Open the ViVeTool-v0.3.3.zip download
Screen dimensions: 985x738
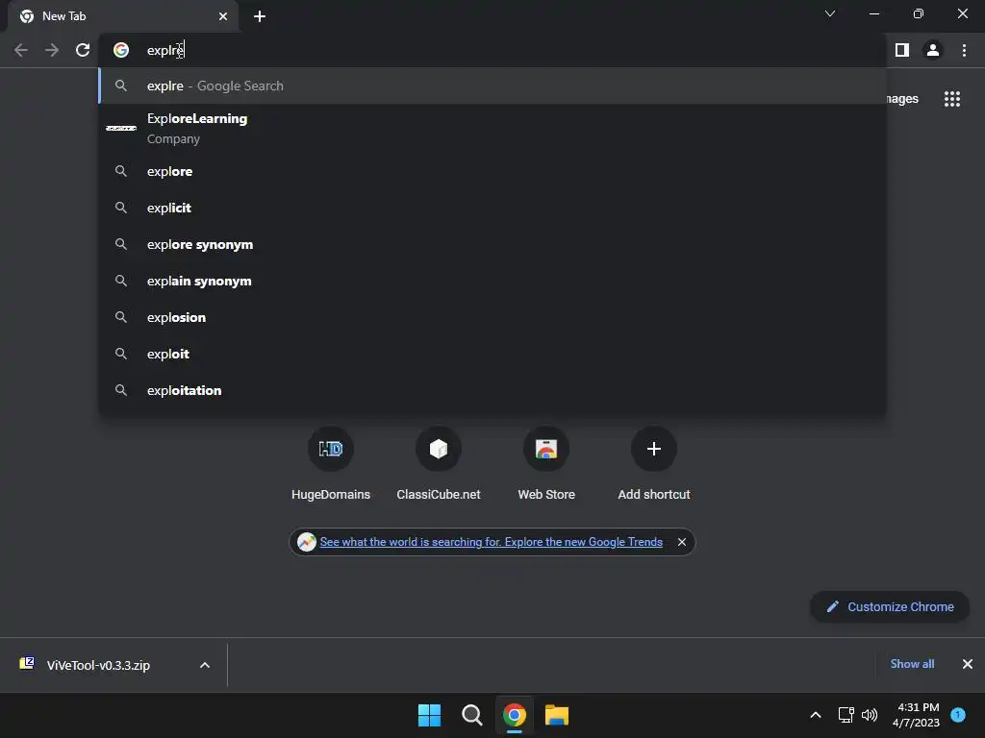[x=98, y=665]
